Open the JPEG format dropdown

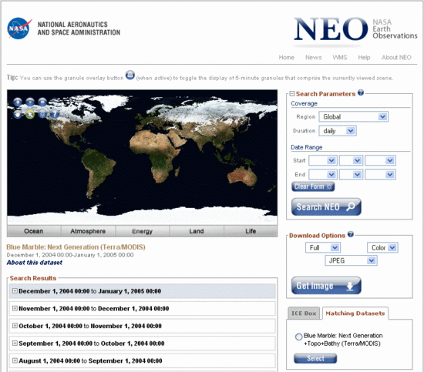351,260
